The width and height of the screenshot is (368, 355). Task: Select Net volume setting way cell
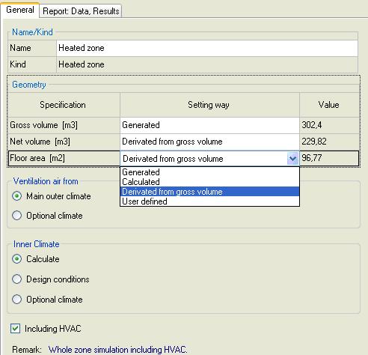(x=209, y=142)
